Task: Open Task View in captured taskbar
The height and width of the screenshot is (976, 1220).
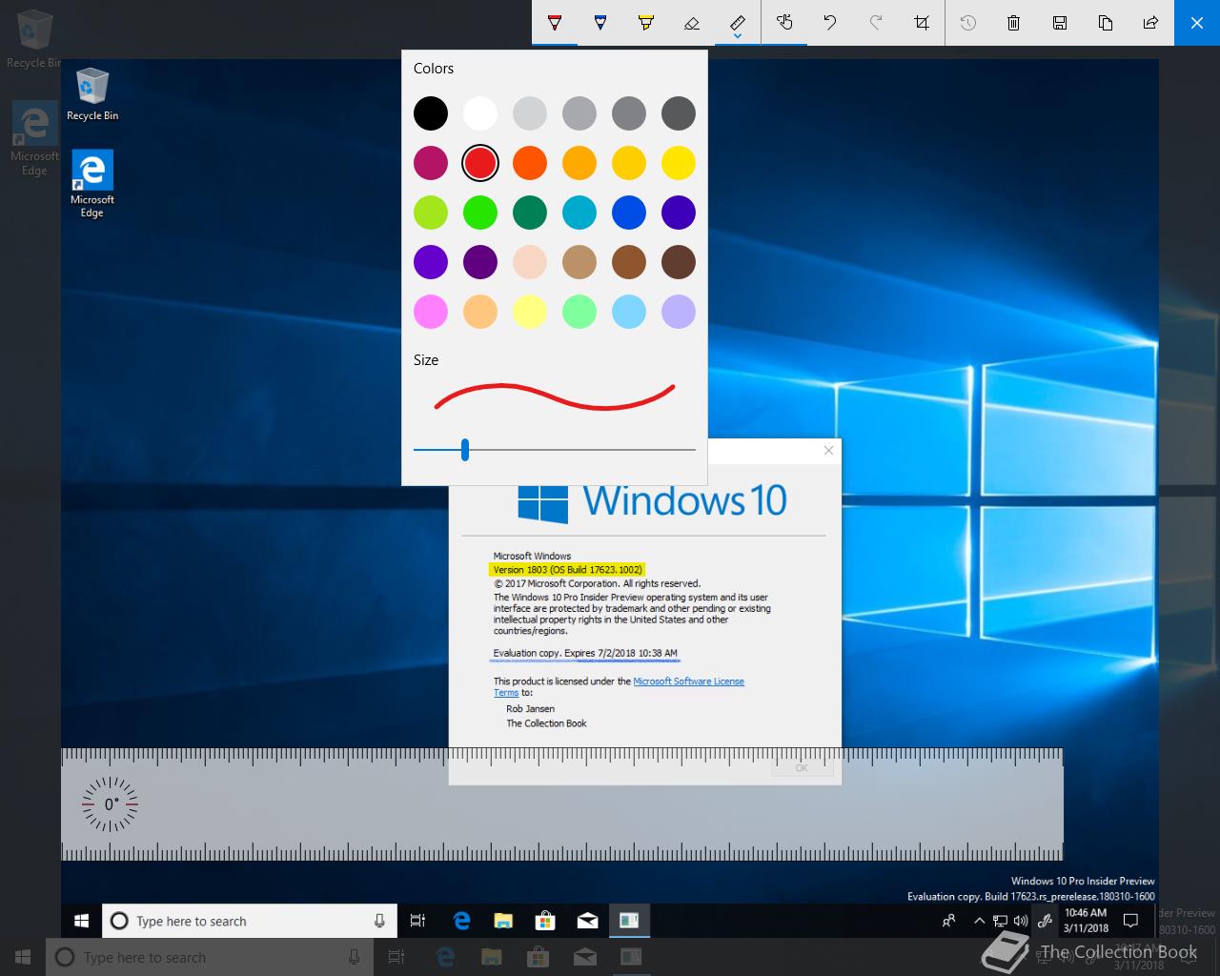Action: click(x=417, y=921)
